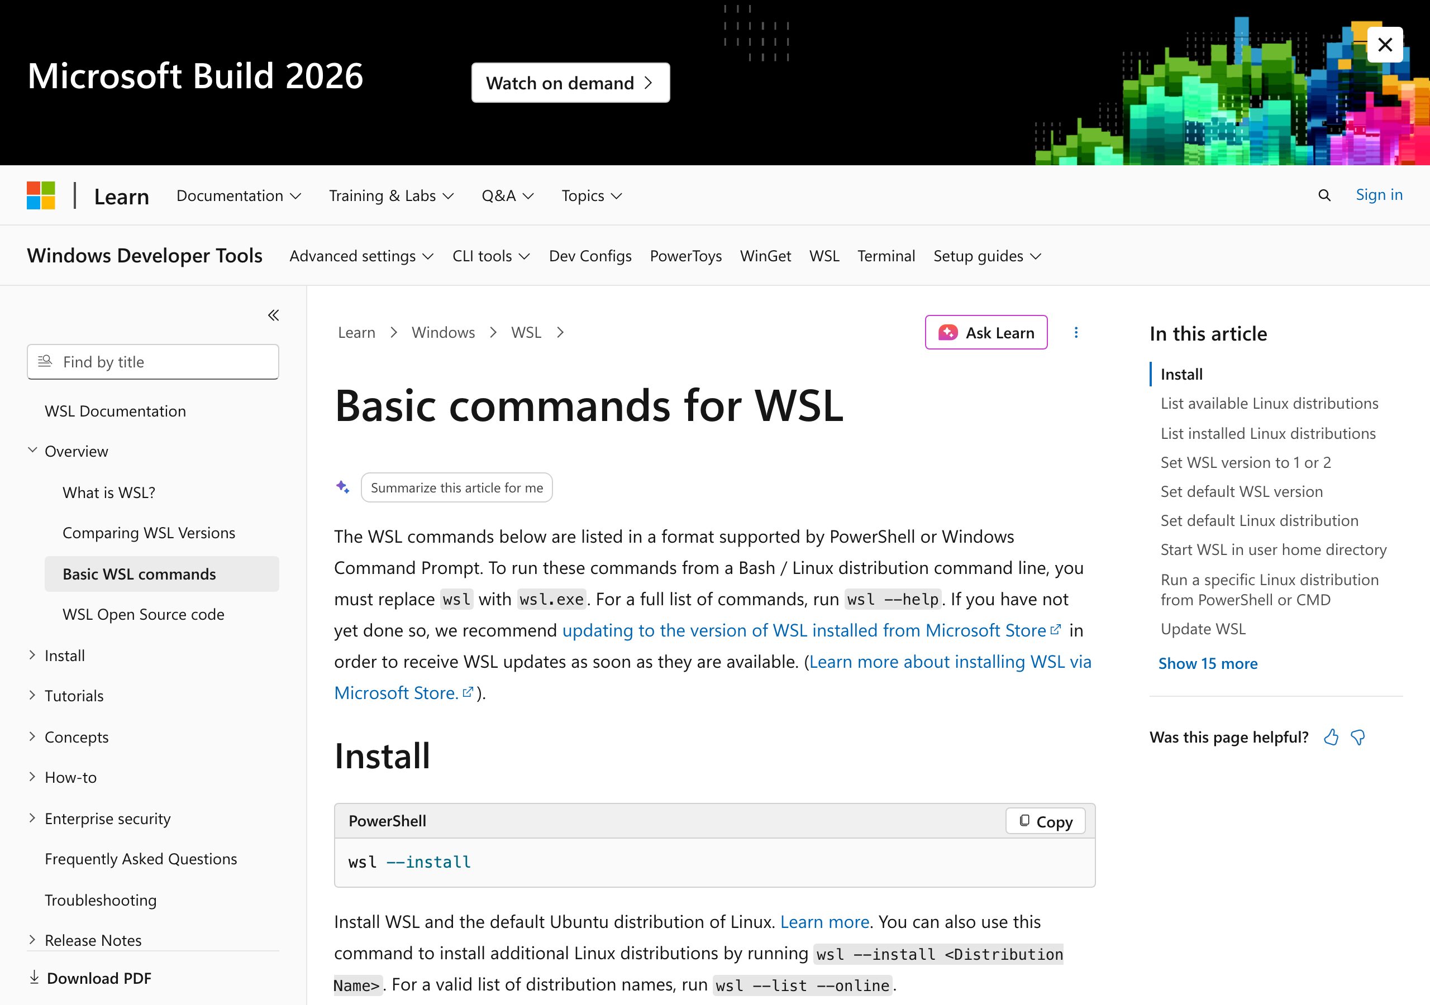Jump to Set WSL version to 1 or 2
This screenshot has height=1005, width=1430.
pyautogui.click(x=1246, y=463)
